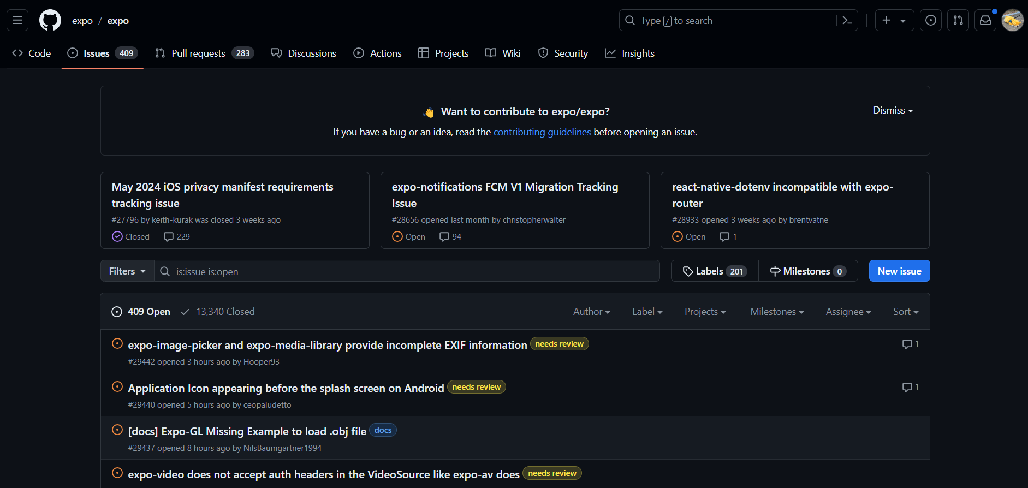Open comments on splash screen issue
The height and width of the screenshot is (488, 1028).
910,387
